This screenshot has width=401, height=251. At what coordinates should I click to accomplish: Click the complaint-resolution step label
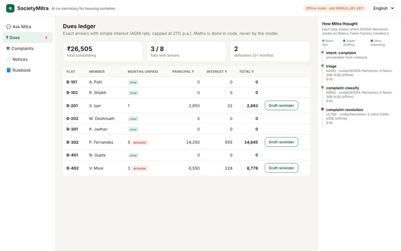point(344,110)
